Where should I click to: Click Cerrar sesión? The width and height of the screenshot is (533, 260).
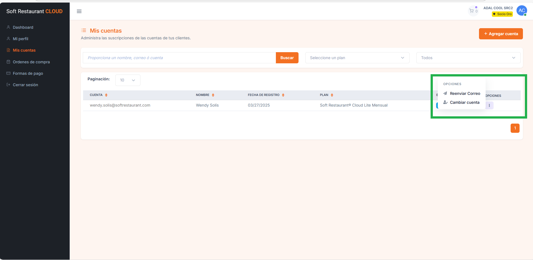point(25,85)
